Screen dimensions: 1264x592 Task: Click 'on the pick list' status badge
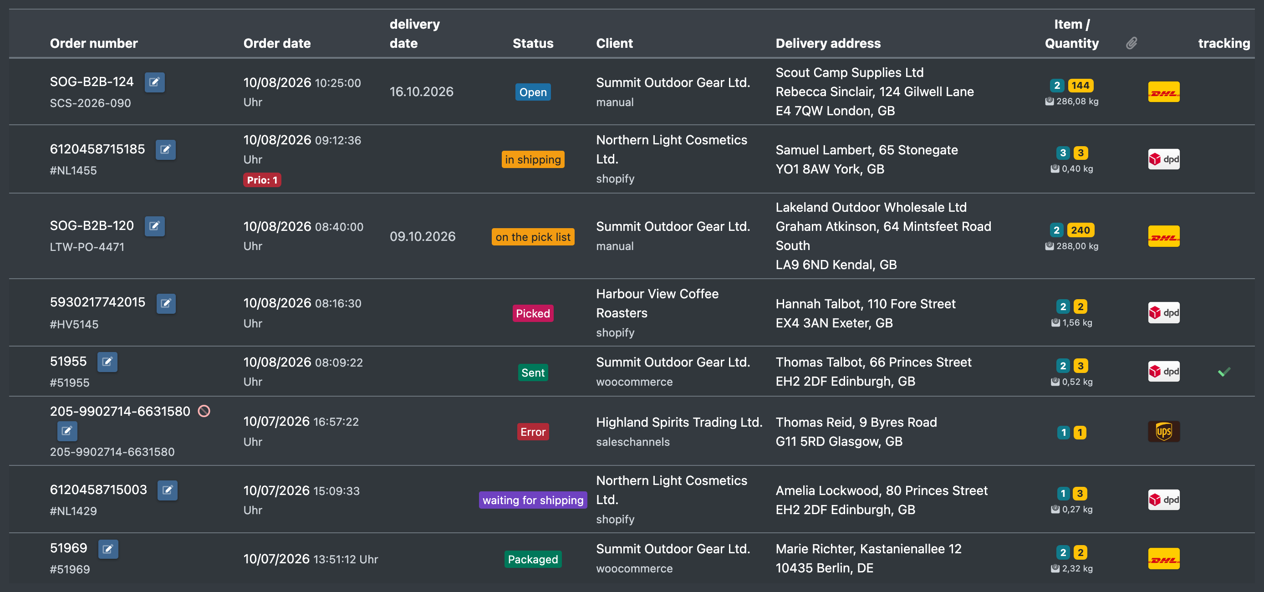[x=533, y=237]
